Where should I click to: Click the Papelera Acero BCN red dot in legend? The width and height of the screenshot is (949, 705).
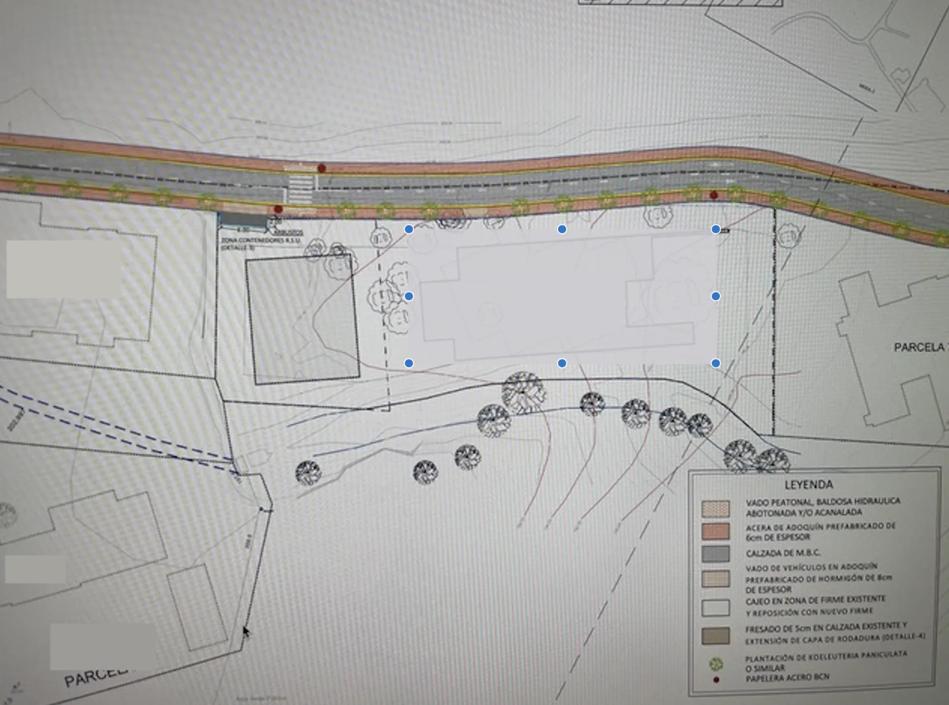coord(716,680)
